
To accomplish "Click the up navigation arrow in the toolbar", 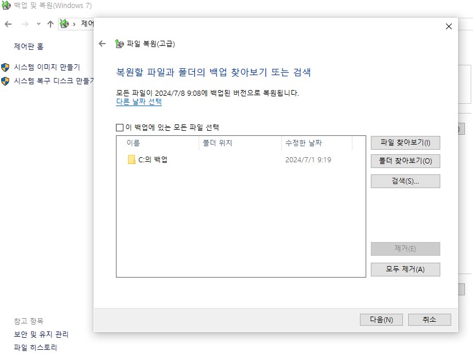I will (x=51, y=24).
